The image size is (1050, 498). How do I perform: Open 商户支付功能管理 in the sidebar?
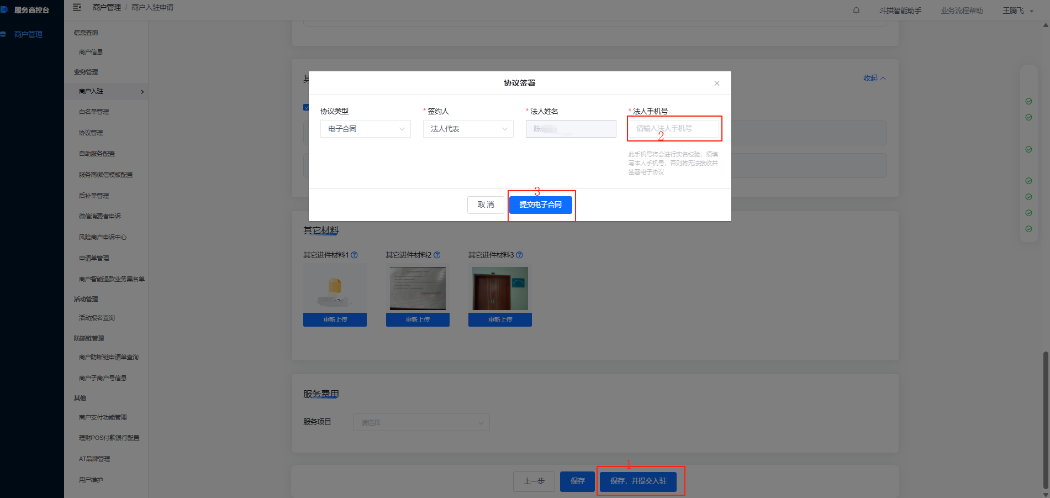click(103, 417)
